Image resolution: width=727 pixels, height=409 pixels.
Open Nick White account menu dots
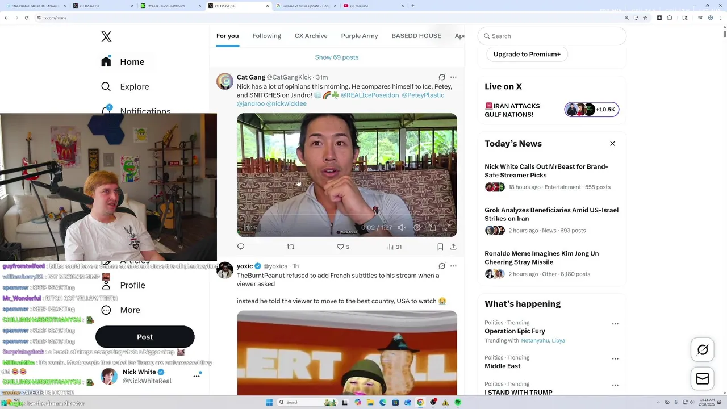tap(197, 376)
